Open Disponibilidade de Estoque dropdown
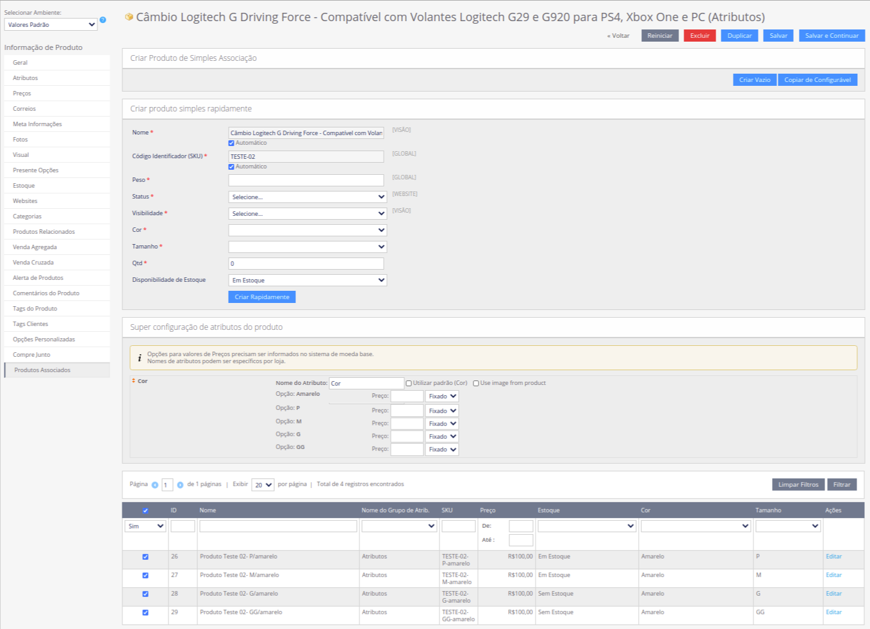 pyautogui.click(x=308, y=280)
